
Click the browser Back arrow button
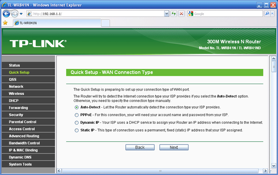pyautogui.click(x=6, y=13)
